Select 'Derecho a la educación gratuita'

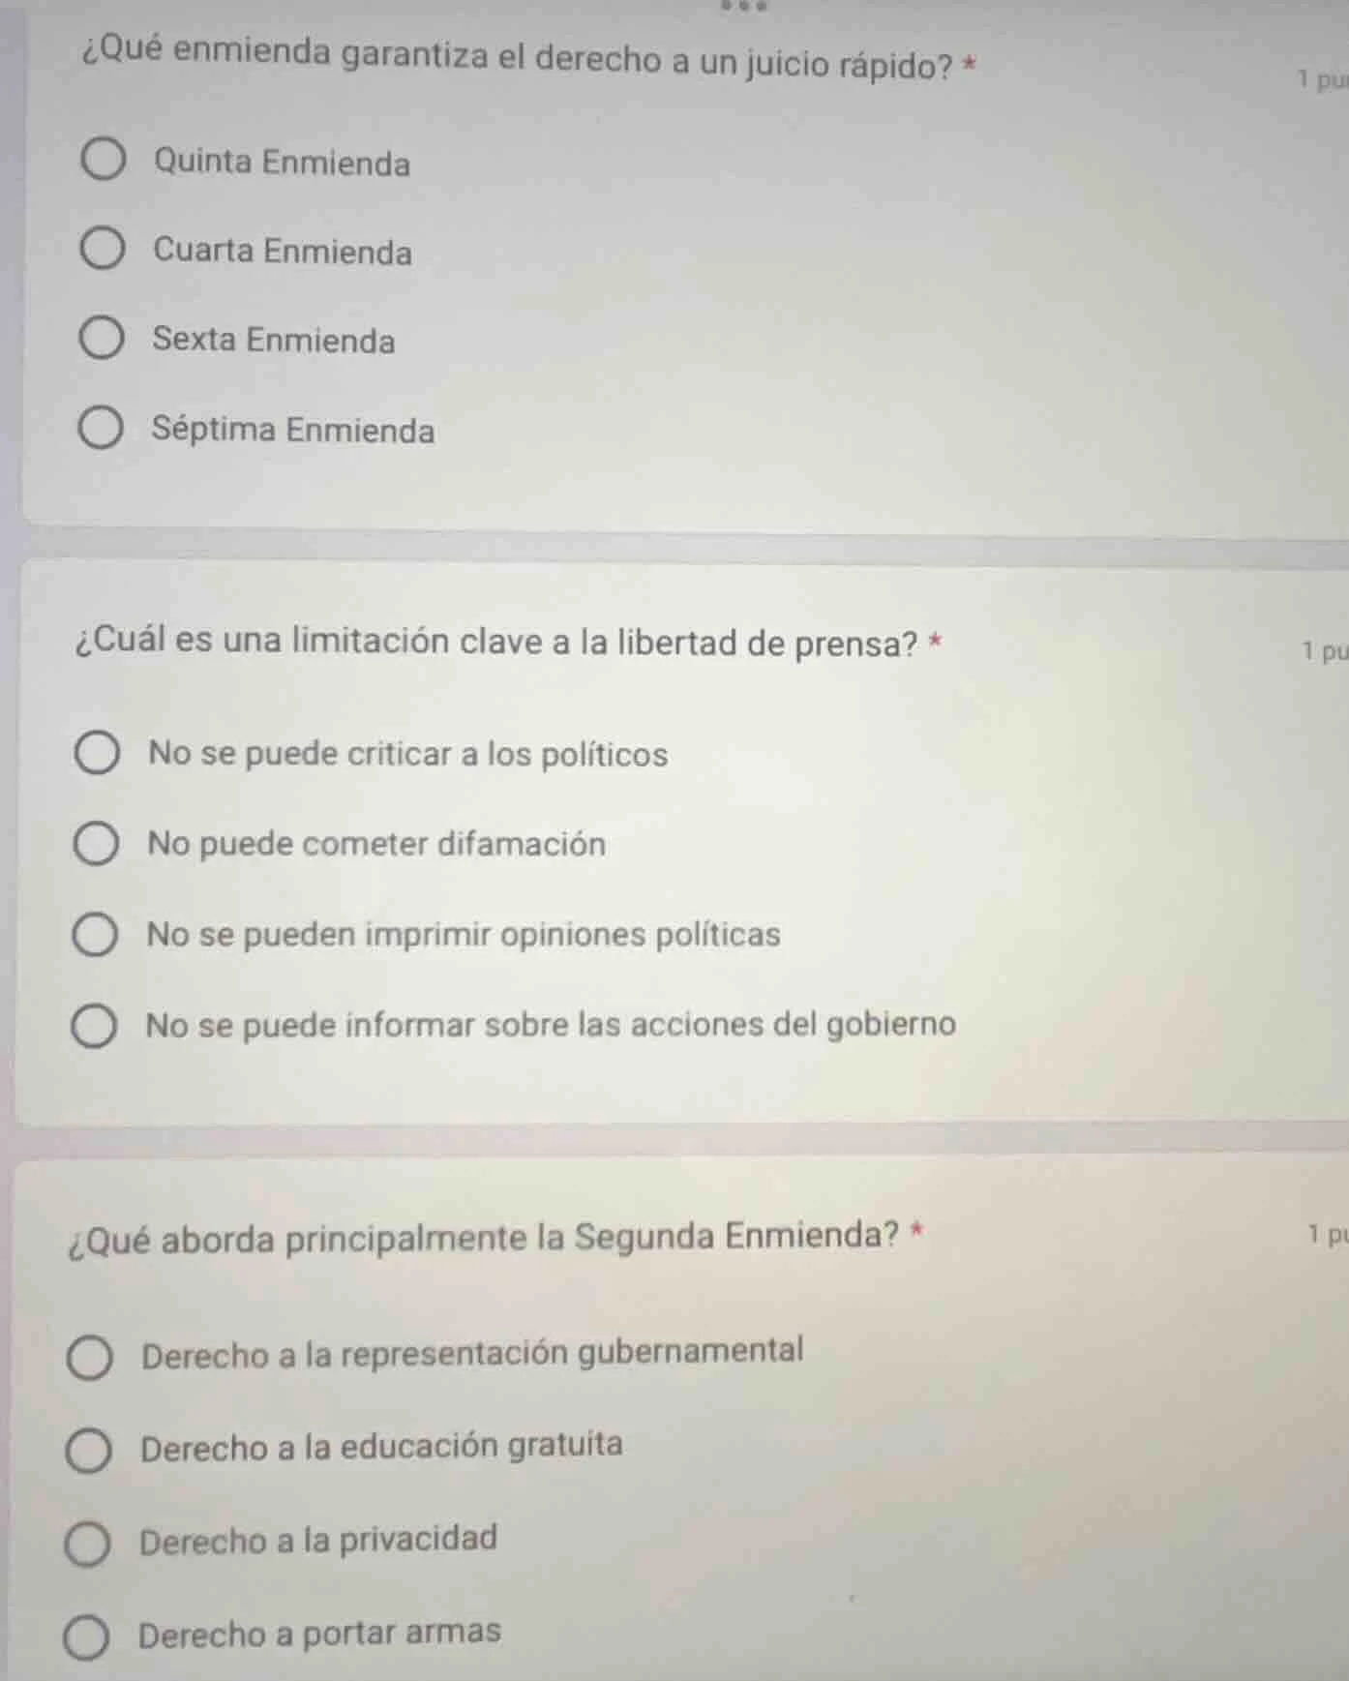click(x=92, y=1445)
